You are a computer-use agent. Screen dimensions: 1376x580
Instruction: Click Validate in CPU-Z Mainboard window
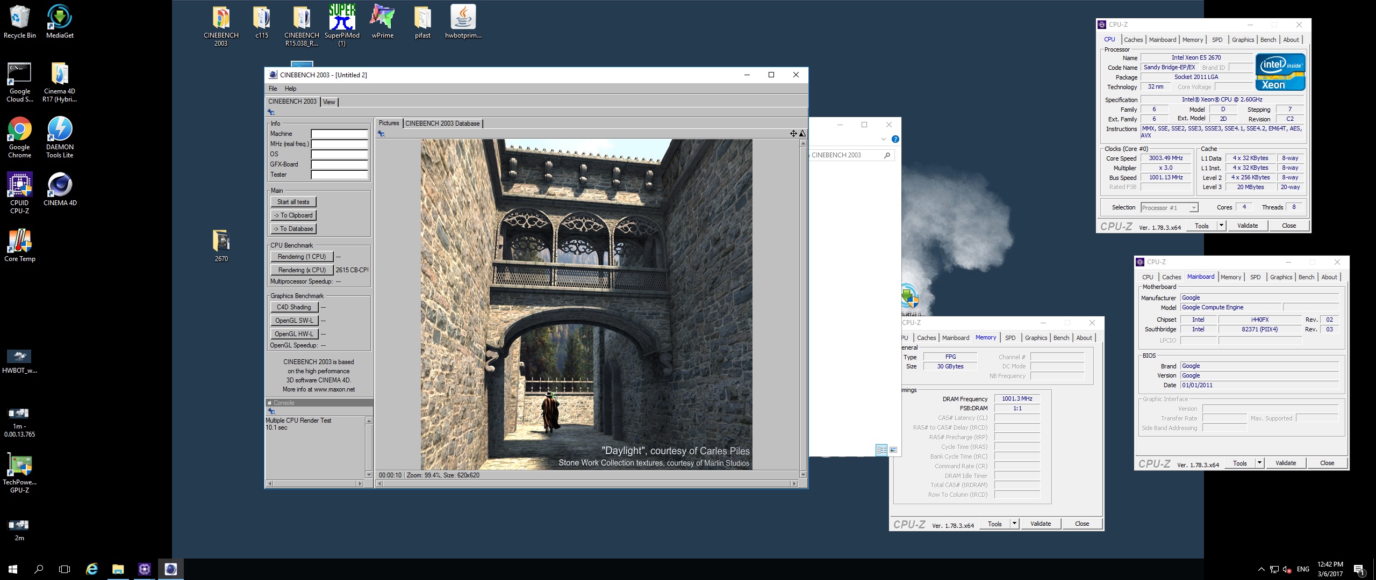point(1286,463)
